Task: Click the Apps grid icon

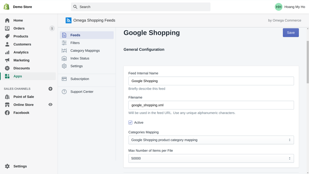Action: coord(7,76)
